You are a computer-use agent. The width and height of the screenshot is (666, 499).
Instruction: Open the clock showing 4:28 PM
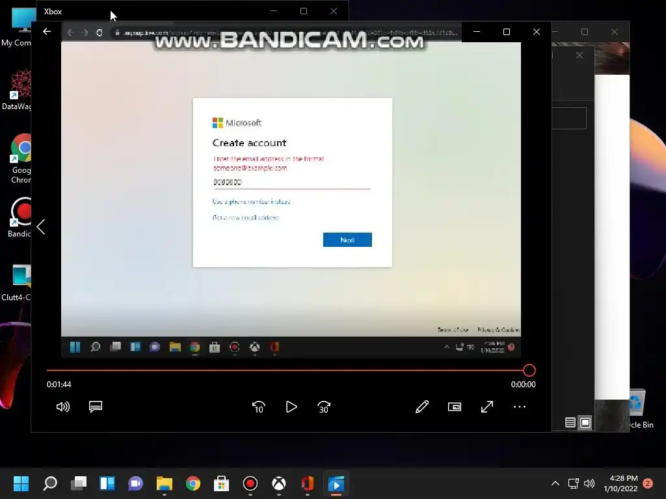(x=620, y=483)
